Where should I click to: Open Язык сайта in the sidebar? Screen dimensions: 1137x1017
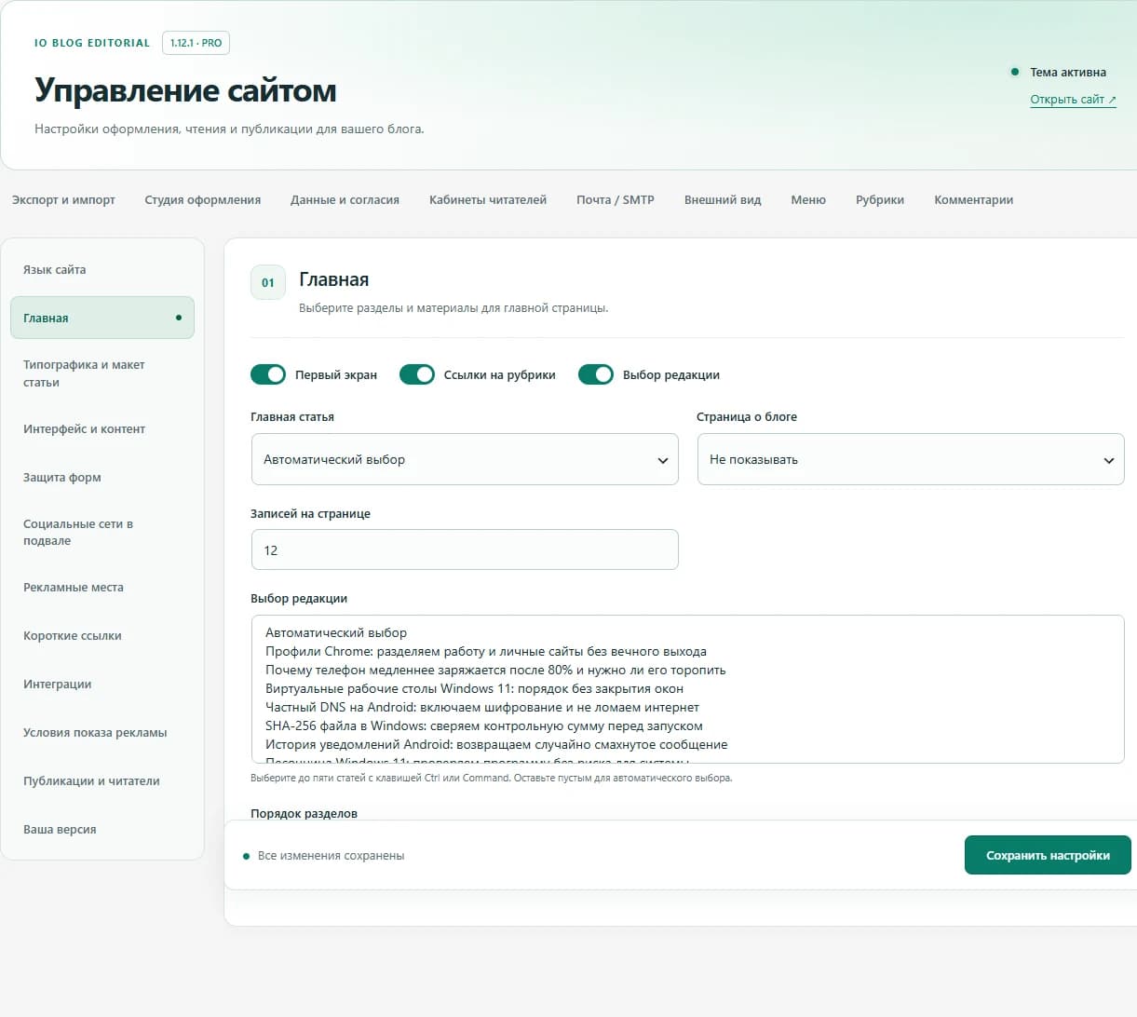point(102,269)
